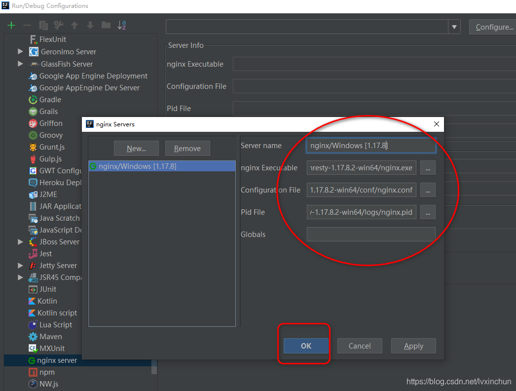Image resolution: width=516 pixels, height=391 pixels.
Task: Click Google App Engine Deployment icon
Action: [x=33, y=76]
